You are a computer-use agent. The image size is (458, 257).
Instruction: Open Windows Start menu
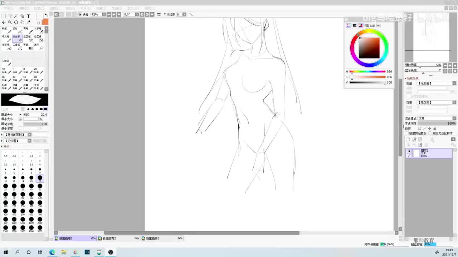pos(6,252)
